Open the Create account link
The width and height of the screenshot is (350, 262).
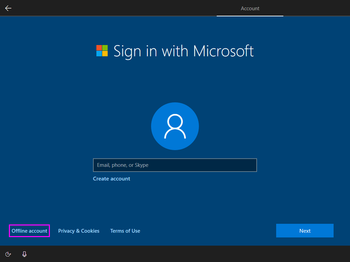click(112, 179)
